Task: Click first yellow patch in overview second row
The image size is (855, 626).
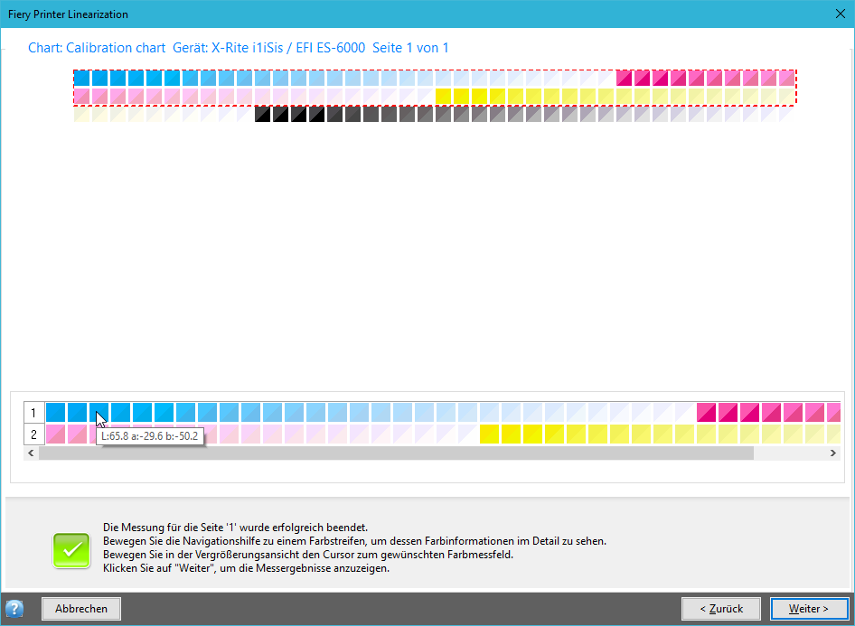Action: [x=443, y=96]
